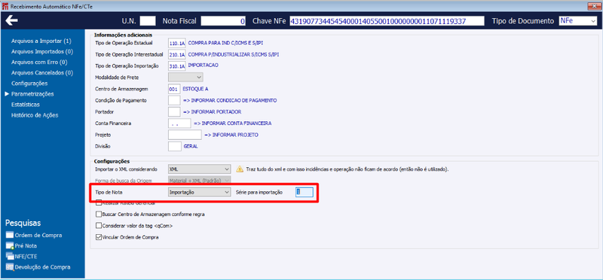Click the Conta Financeira input field
The width and height of the screenshot is (603, 280).
point(179,123)
